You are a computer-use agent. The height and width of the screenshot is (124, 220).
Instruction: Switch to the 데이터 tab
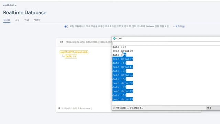point(7,20)
